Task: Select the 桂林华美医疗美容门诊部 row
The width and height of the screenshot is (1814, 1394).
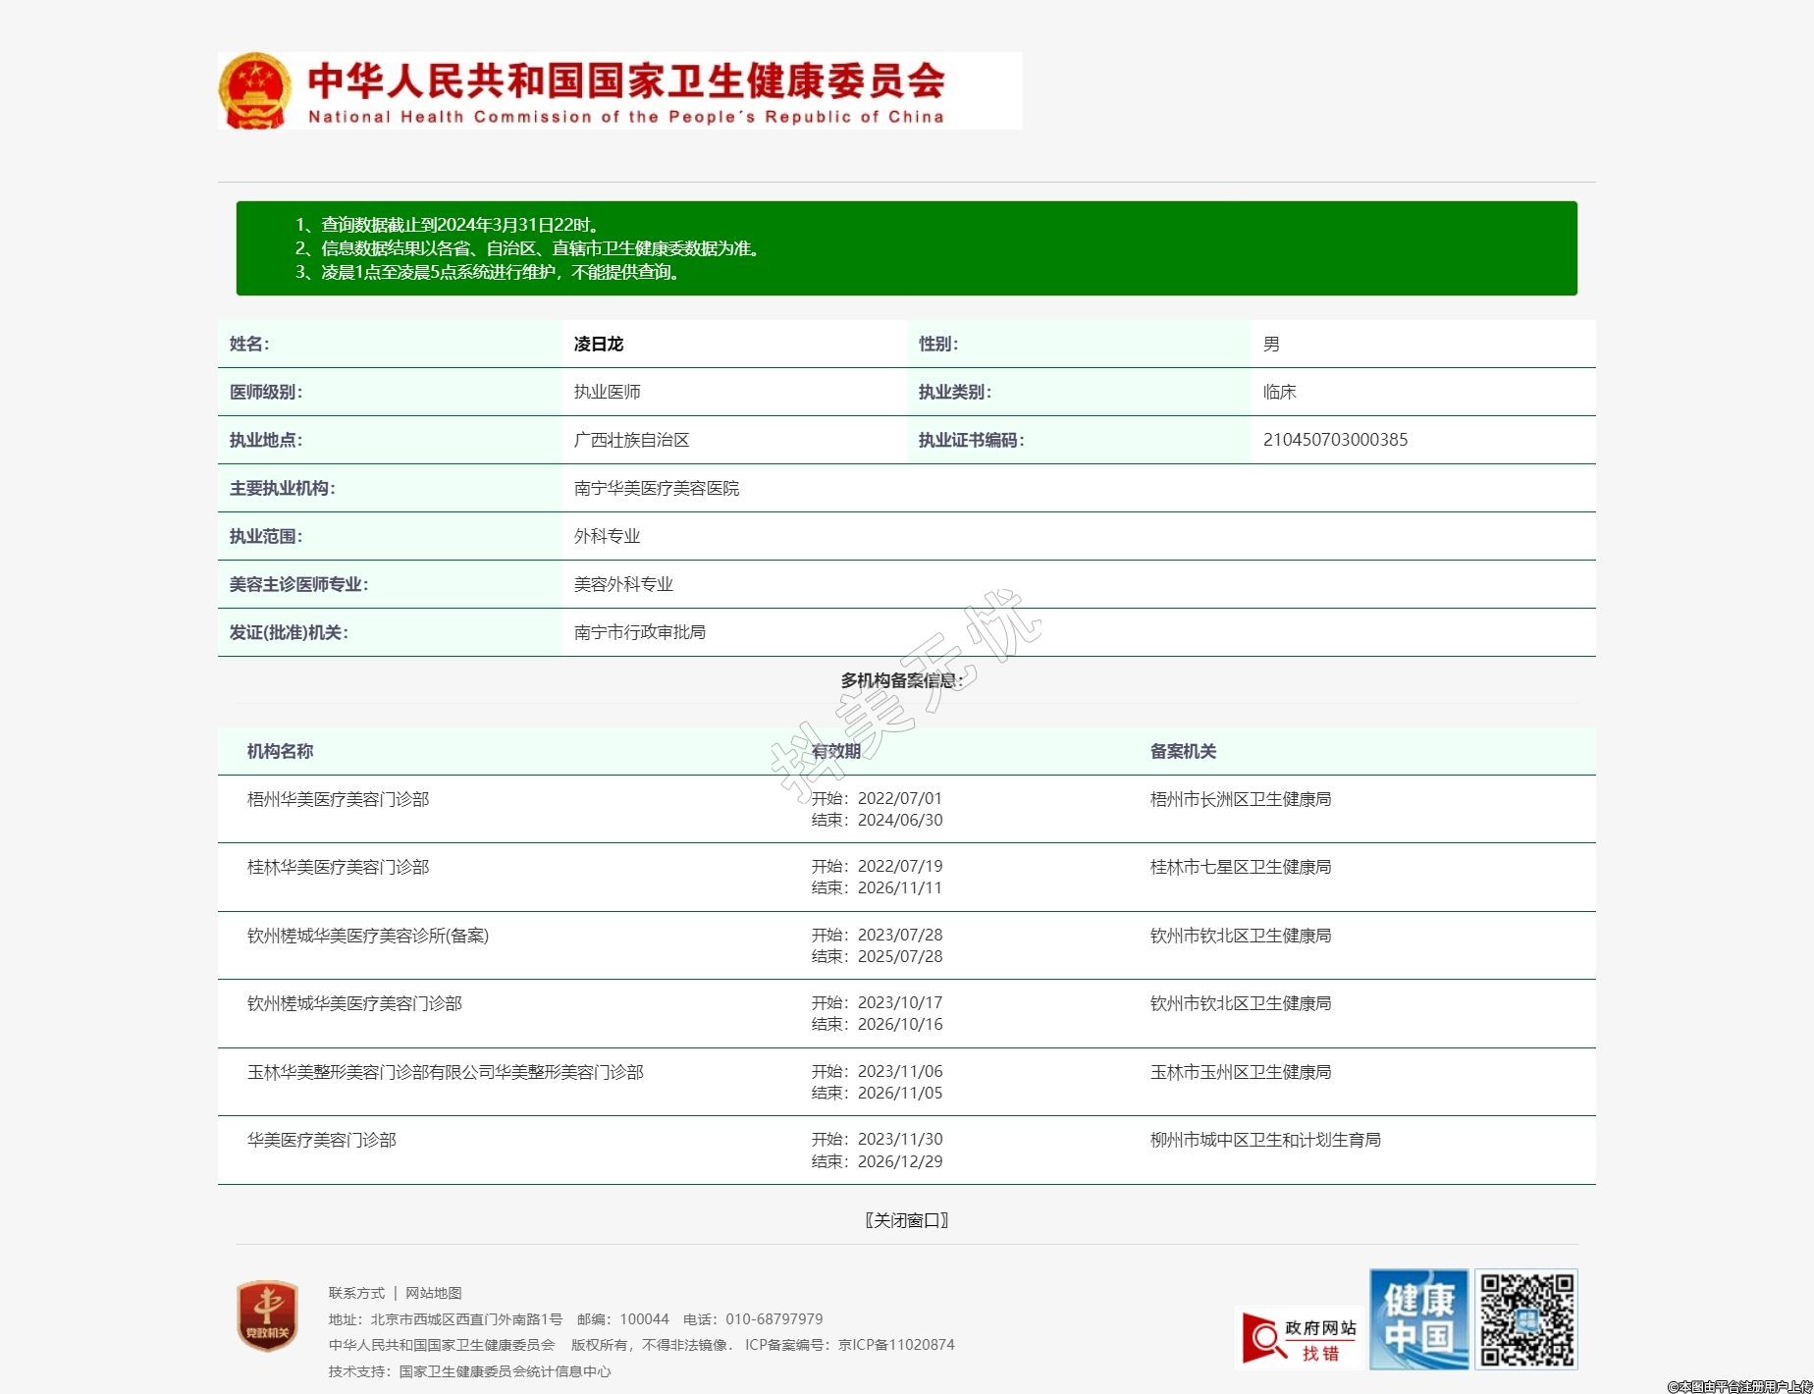Action: point(338,867)
